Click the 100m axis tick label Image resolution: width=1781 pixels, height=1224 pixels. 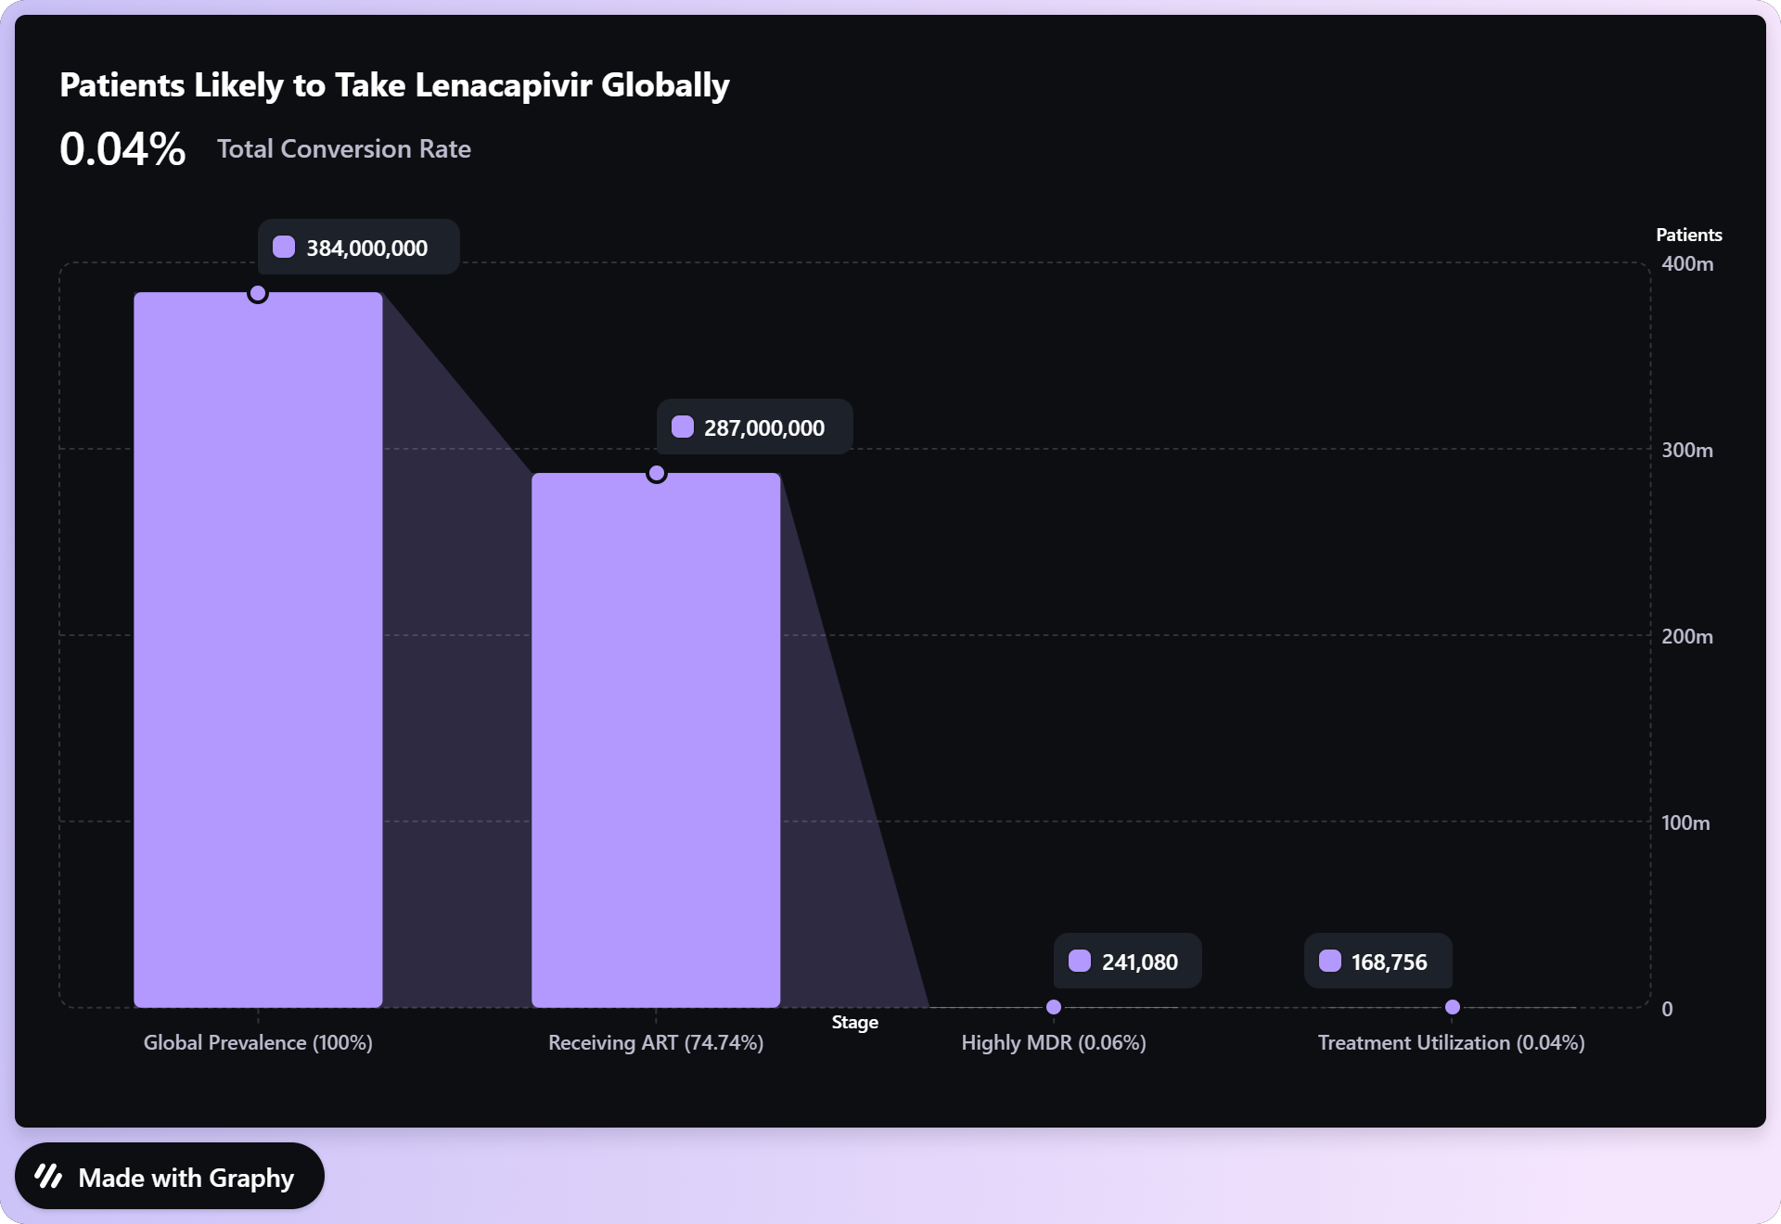pos(1685,822)
